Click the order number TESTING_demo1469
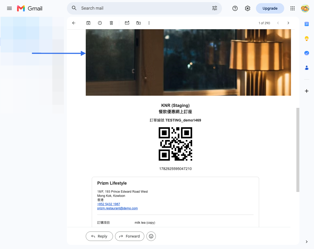The width and height of the screenshot is (314, 249). pyautogui.click(x=183, y=120)
